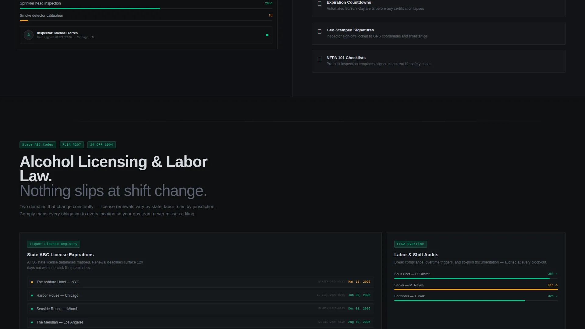Click the Bartender J. Park hours bar
The image size is (585, 329).
pos(476,301)
